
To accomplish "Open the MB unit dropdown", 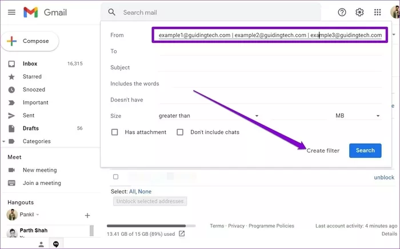I will tap(358, 116).
